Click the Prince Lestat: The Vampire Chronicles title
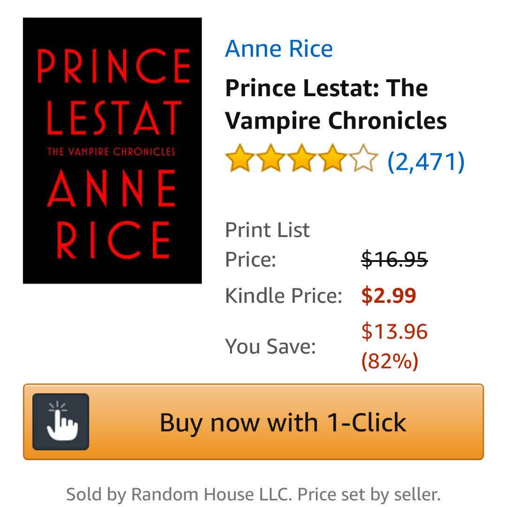The height and width of the screenshot is (507, 507). coord(335,104)
